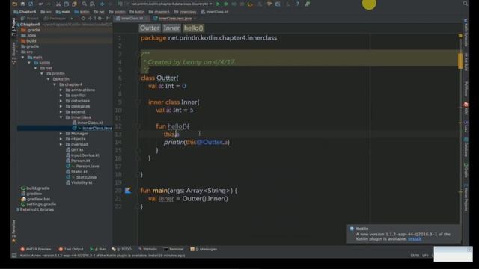This screenshot has height=269, width=479.
Task: Select the InnerClass.kt editor tab
Action: tap(129, 18)
